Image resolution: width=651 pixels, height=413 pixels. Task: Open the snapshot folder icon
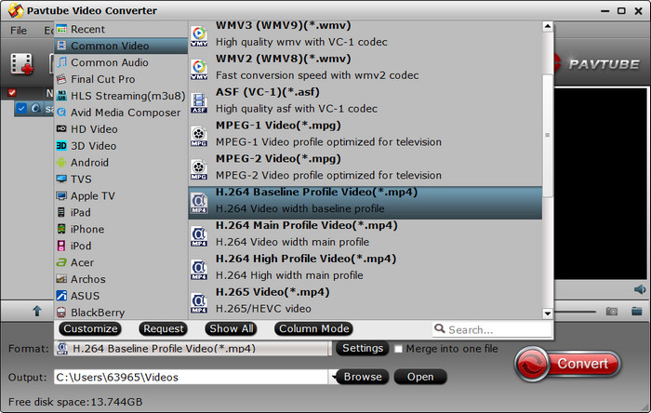point(638,312)
